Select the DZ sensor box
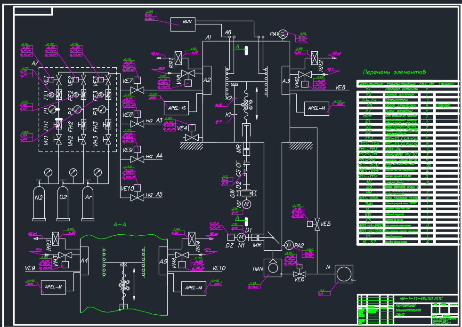This screenshot has width=462, height=327. pyautogui.click(x=231, y=237)
